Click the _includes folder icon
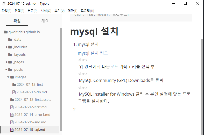This screenshot has width=204, height=135. pos(10,47)
